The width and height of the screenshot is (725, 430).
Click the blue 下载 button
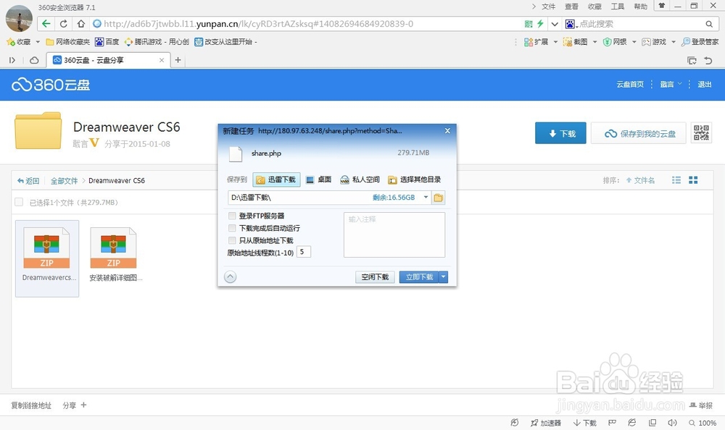tap(560, 133)
